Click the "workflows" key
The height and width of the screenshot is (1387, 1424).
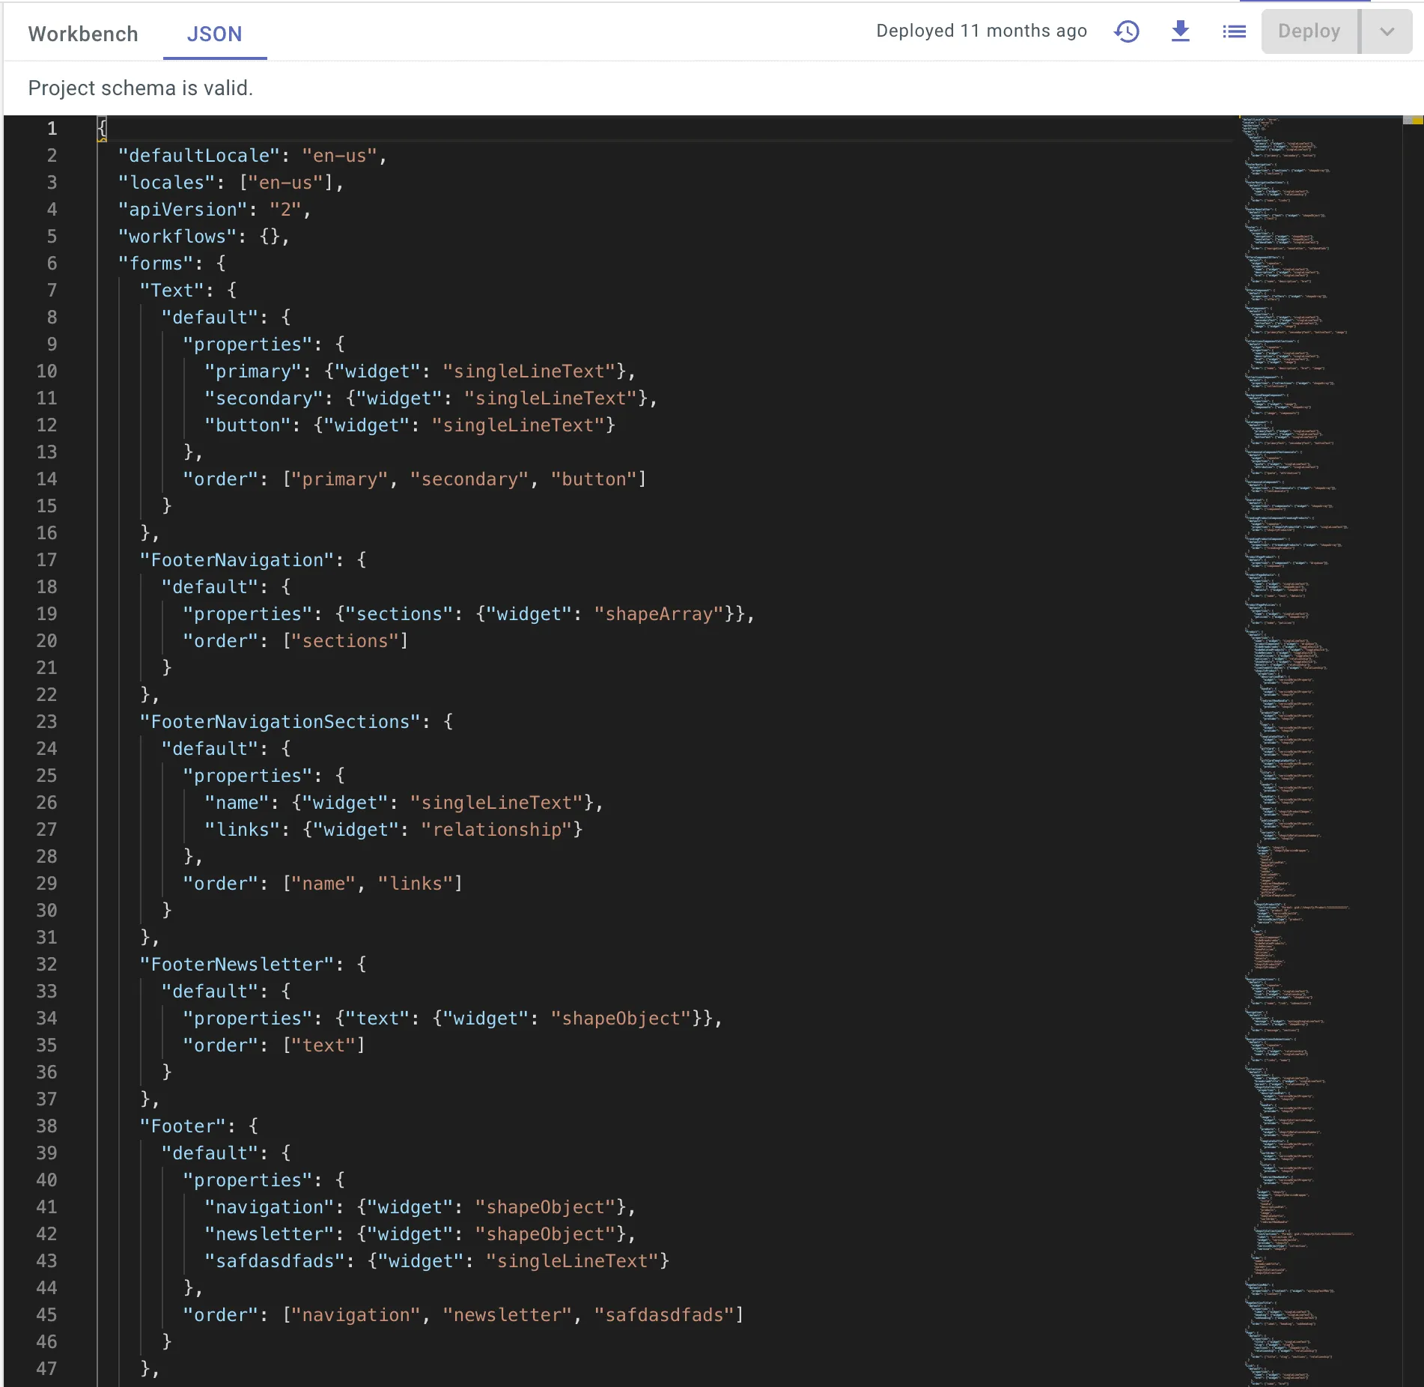177,237
